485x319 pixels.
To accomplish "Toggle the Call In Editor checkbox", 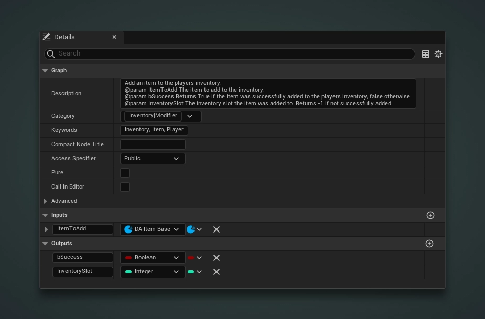I will tap(125, 187).
